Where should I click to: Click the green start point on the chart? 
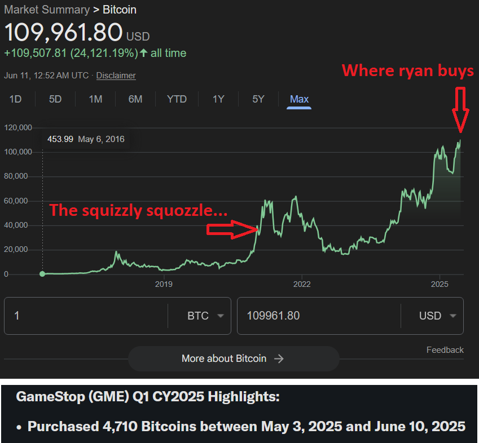coord(42,274)
